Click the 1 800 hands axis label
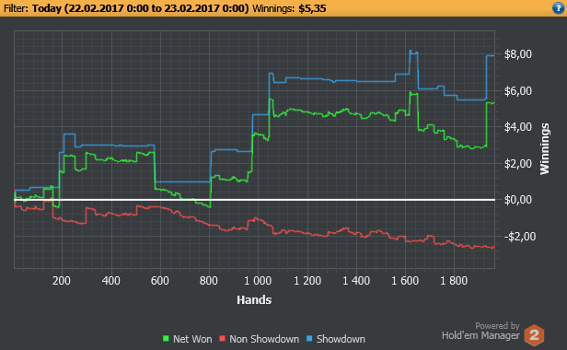567x350 pixels. tap(454, 281)
